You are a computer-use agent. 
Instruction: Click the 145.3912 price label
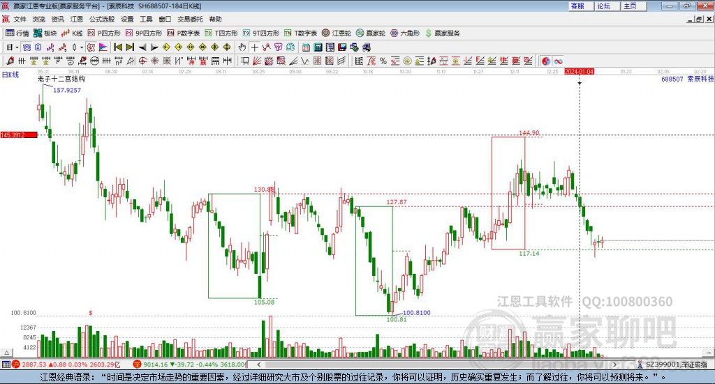(x=19, y=135)
